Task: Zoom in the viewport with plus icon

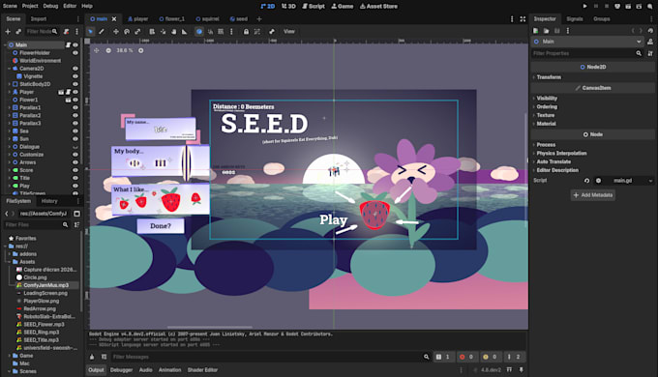Action: pyautogui.click(x=141, y=50)
